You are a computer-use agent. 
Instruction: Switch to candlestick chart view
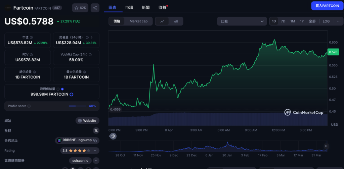click(x=176, y=21)
